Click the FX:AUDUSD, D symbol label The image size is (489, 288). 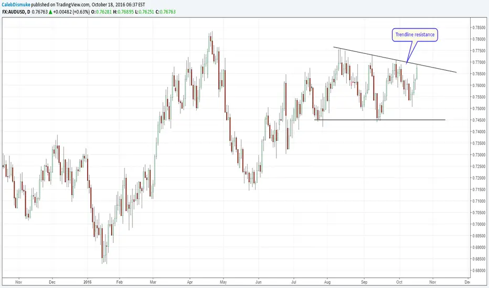(16, 12)
